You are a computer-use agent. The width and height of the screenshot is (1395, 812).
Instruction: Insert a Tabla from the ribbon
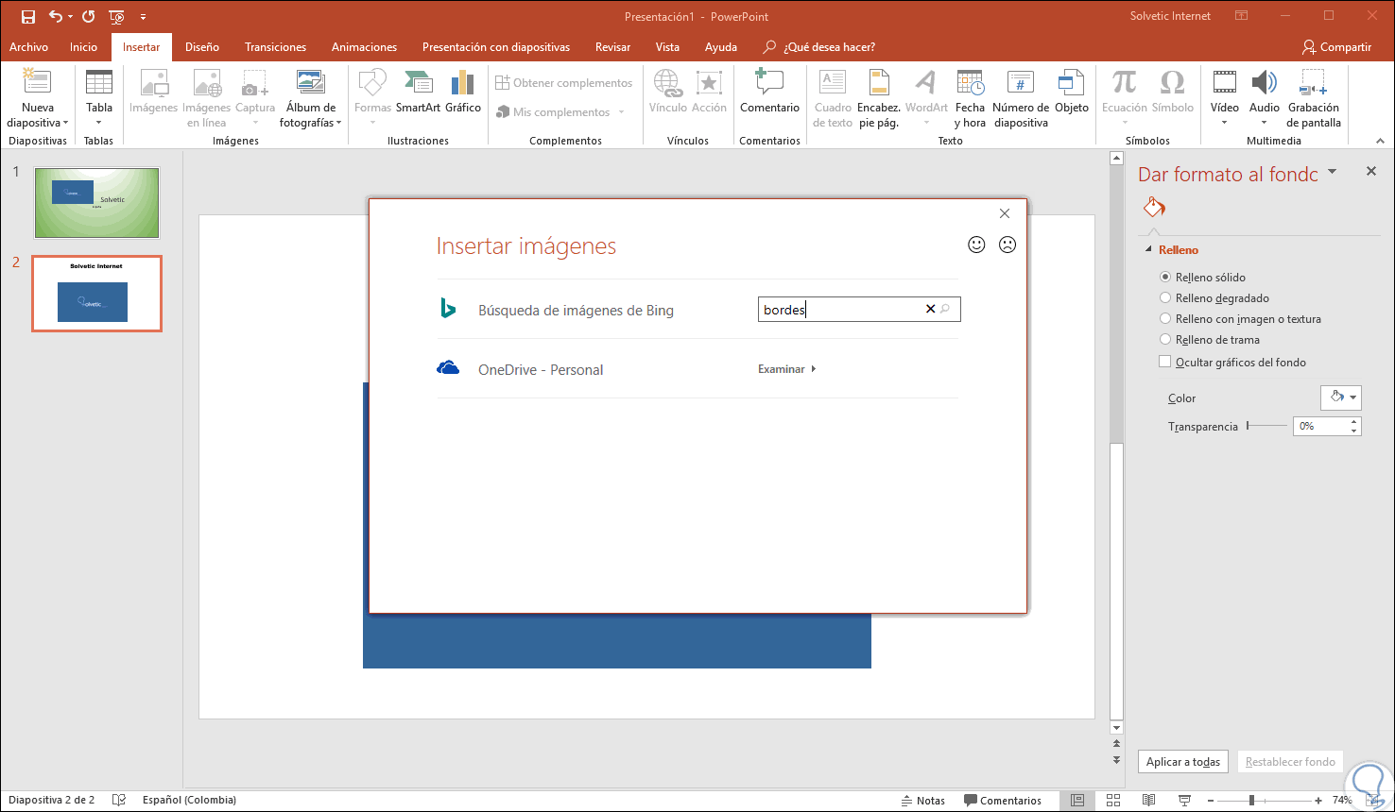(99, 98)
